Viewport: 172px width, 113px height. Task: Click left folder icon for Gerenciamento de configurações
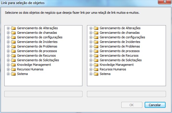[x=14, y=37]
